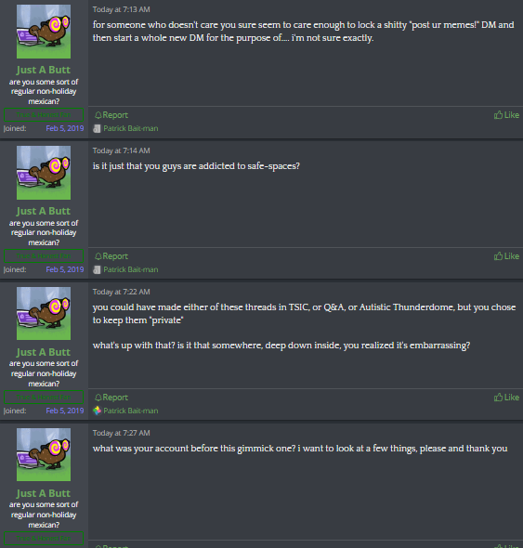Report the 7:22 AM post
The width and height of the screenshot is (523, 548).
[111, 398]
